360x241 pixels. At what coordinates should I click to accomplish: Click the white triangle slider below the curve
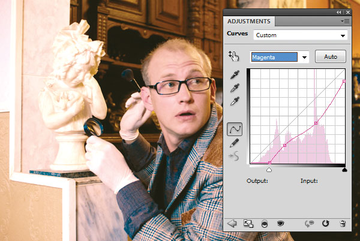pos(269,170)
